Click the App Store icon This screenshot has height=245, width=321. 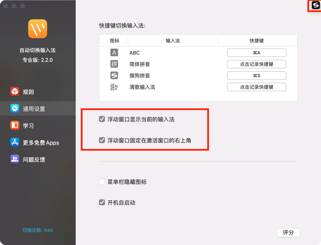(15, 142)
